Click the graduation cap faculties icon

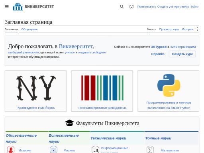[x=69, y=123]
